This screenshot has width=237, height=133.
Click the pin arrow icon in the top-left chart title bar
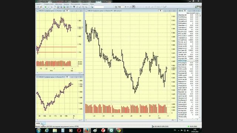[67, 11]
